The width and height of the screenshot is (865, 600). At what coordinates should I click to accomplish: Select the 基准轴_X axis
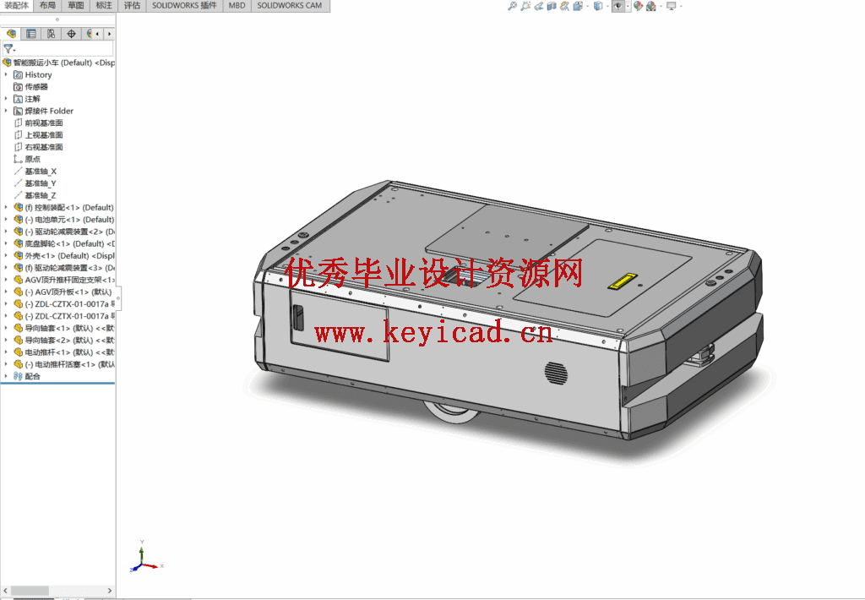[35, 171]
